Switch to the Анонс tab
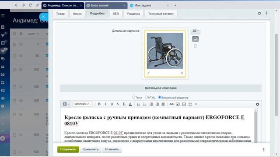Image resolution: width=280 pixels, height=157 pixels. click(77, 14)
